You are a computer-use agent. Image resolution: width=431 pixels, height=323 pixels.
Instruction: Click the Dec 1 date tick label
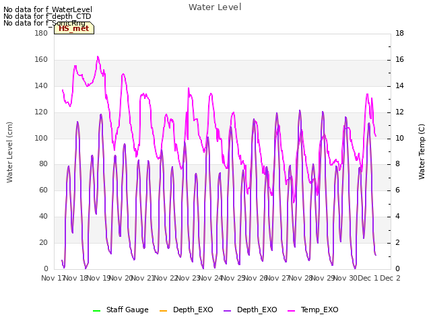[368, 278]
